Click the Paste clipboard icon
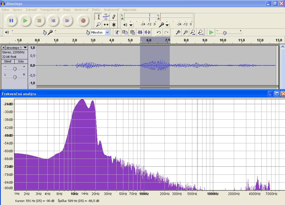The width and height of the screenshot is (285, 205). tap(132, 32)
